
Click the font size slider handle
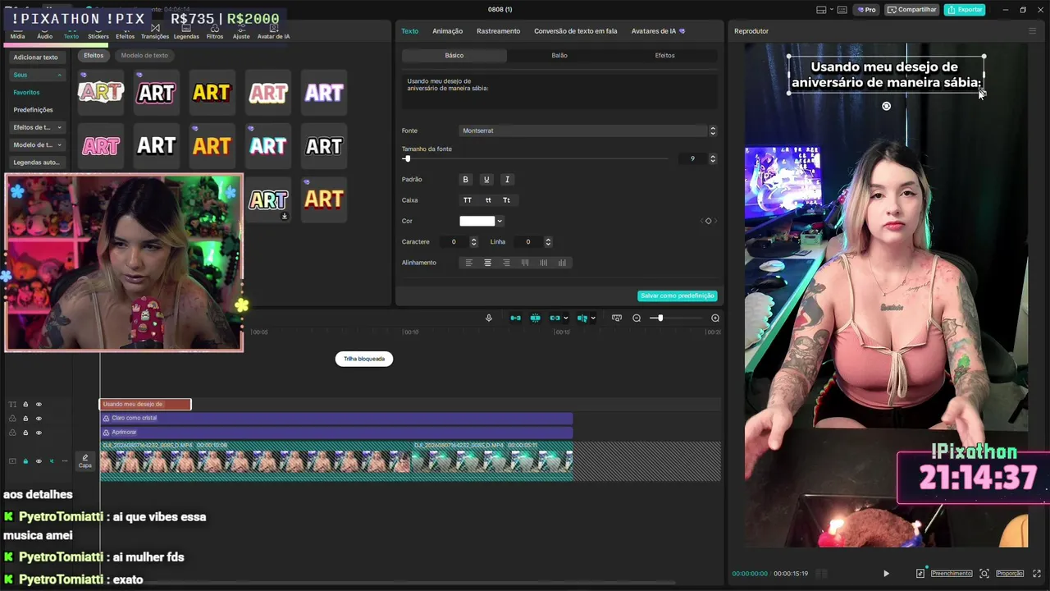[407, 158]
